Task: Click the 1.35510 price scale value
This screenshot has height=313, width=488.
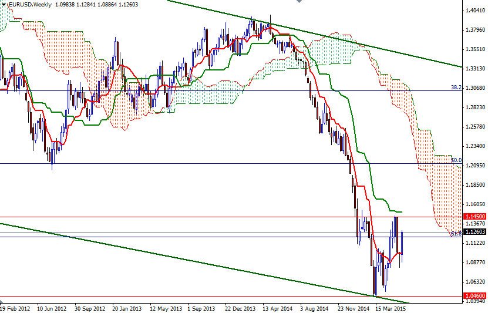Action: click(x=475, y=49)
